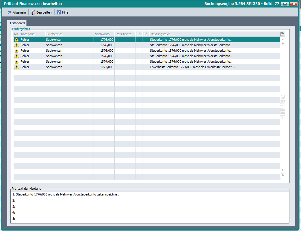The width and height of the screenshot is (301, 231).
Task: Click the dotted grid icon beside the table
Action: tap(283, 103)
